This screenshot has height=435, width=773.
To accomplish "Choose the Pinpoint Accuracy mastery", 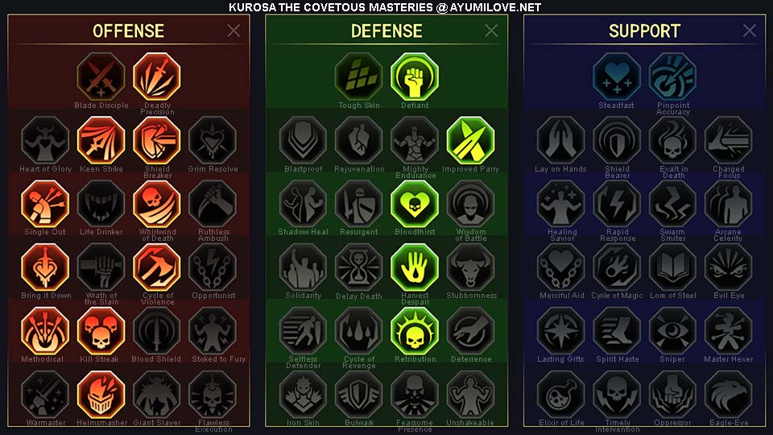I will [x=672, y=77].
